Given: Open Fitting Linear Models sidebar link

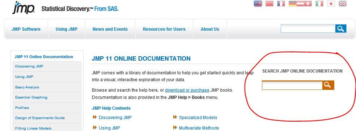Looking at the screenshot, I should pyautogui.click(x=33, y=128).
